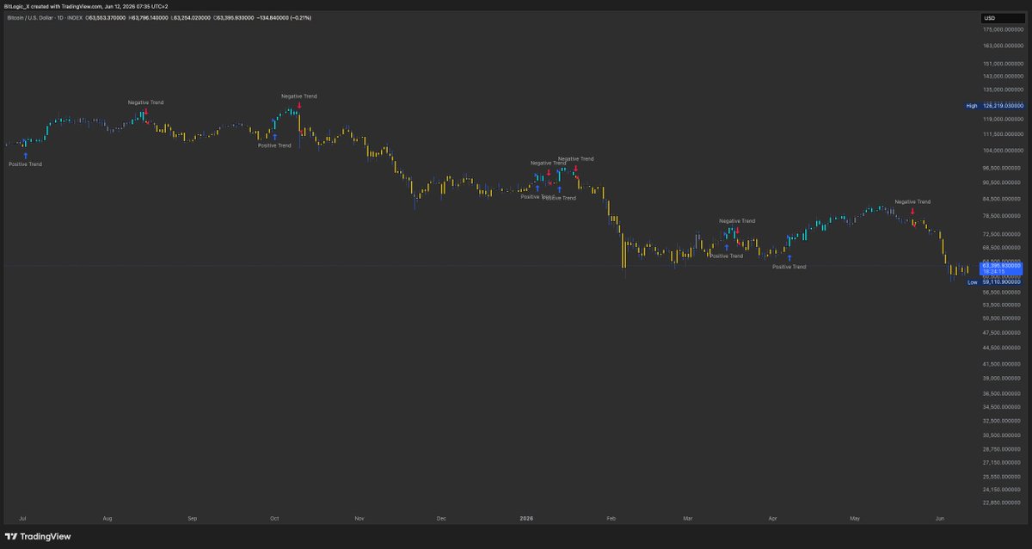The width and height of the screenshot is (1032, 549).
Task: Click the 22,850.000000 price axis label
Action: pyautogui.click(x=1002, y=503)
